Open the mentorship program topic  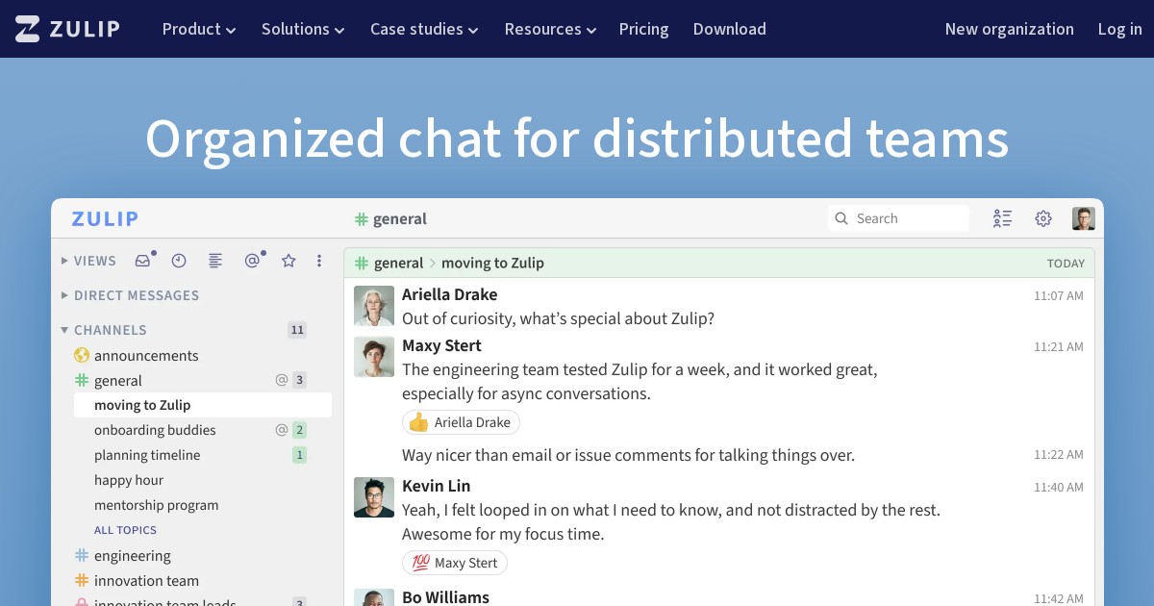point(156,505)
